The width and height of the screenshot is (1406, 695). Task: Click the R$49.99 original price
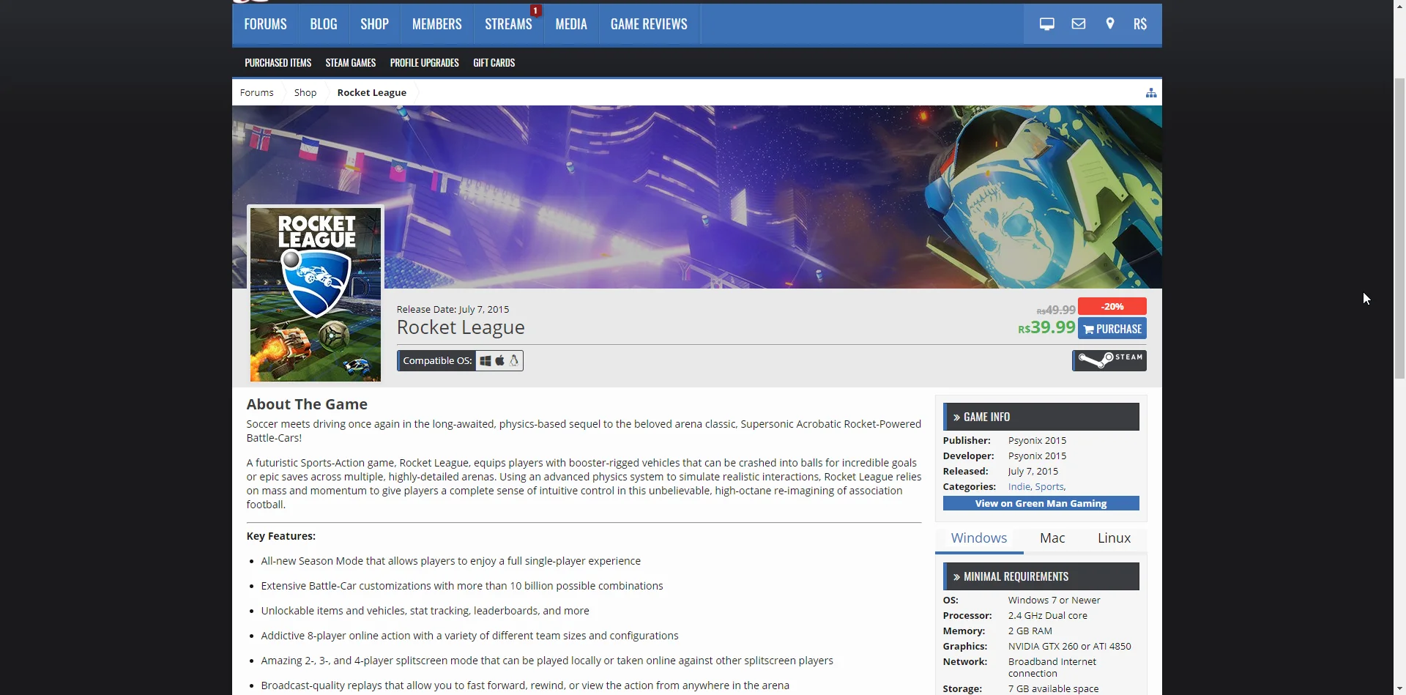point(1056,310)
